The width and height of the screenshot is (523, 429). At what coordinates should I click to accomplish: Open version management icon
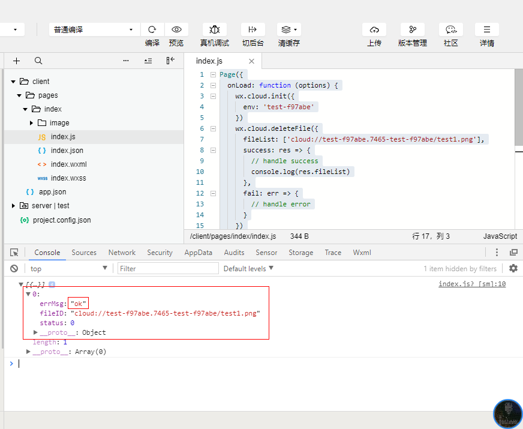tap(413, 29)
